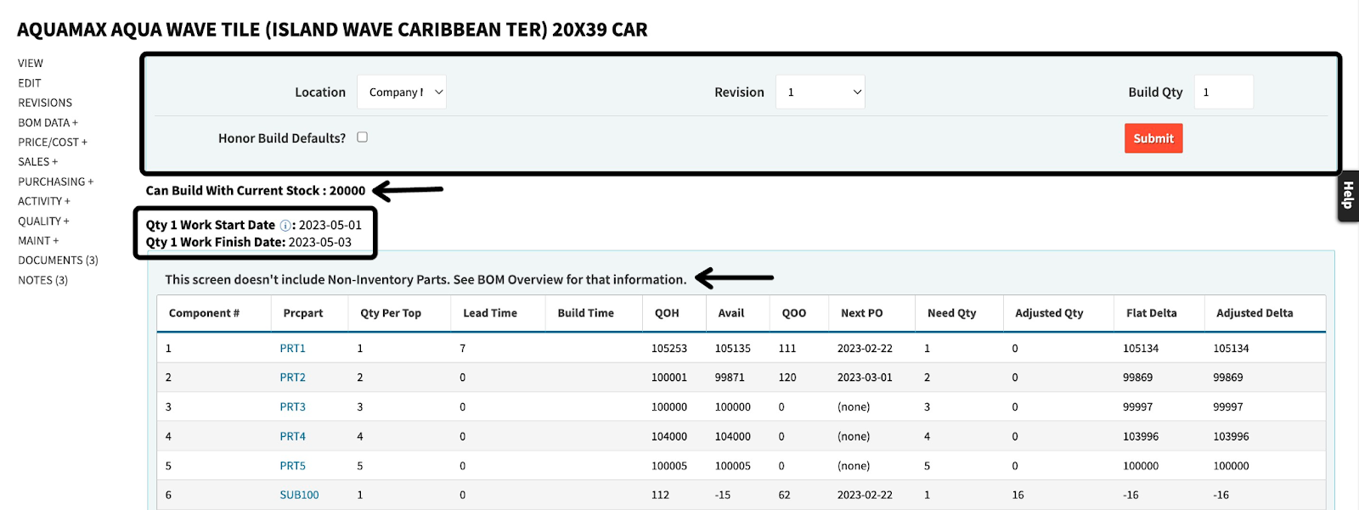Click the Need Qty column header
The width and height of the screenshot is (1359, 510).
point(951,313)
